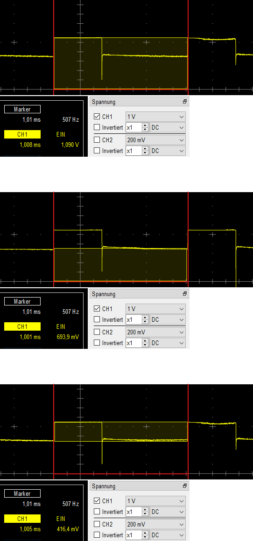Image resolution: width=253 pixels, height=541 pixels.
Task: Click the Marker button above the 1,090 V reading
Action: pyautogui.click(x=22, y=109)
